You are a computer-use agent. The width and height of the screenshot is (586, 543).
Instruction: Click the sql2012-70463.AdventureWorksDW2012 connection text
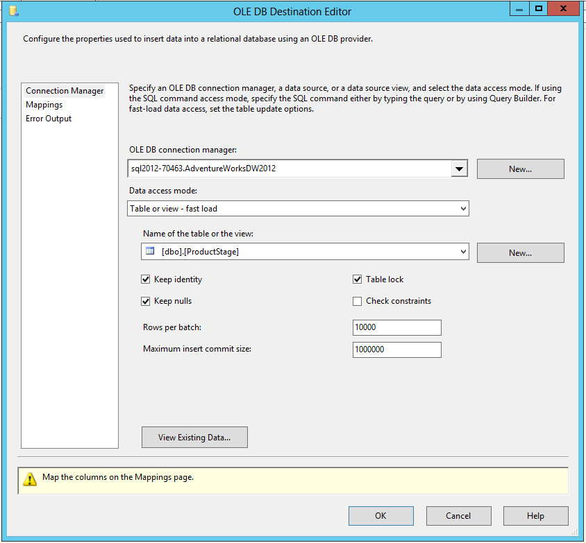[203, 169]
